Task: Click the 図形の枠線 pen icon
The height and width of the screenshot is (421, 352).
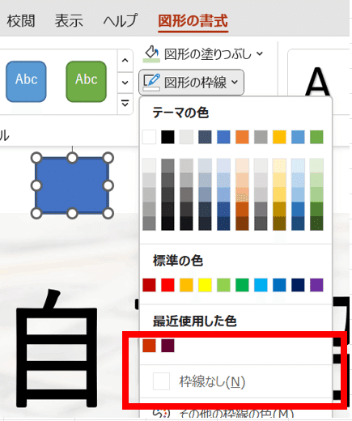Action: [x=151, y=83]
